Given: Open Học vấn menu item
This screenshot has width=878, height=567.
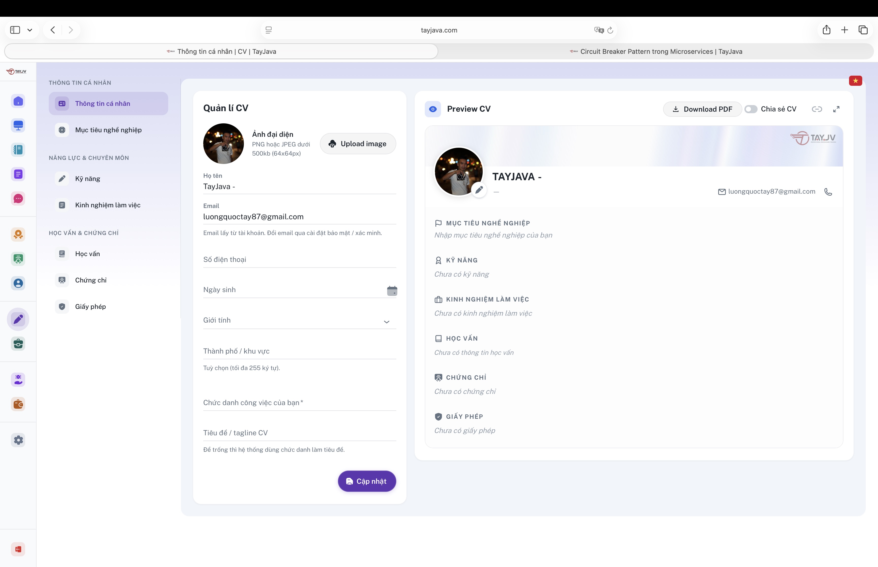Looking at the screenshot, I should click(x=108, y=254).
